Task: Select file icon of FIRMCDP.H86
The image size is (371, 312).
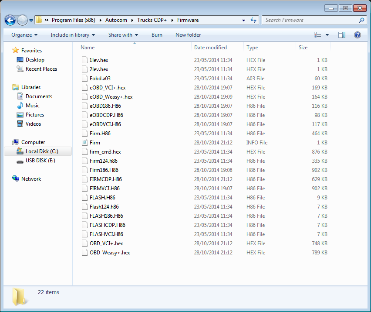Action: click(x=84, y=179)
